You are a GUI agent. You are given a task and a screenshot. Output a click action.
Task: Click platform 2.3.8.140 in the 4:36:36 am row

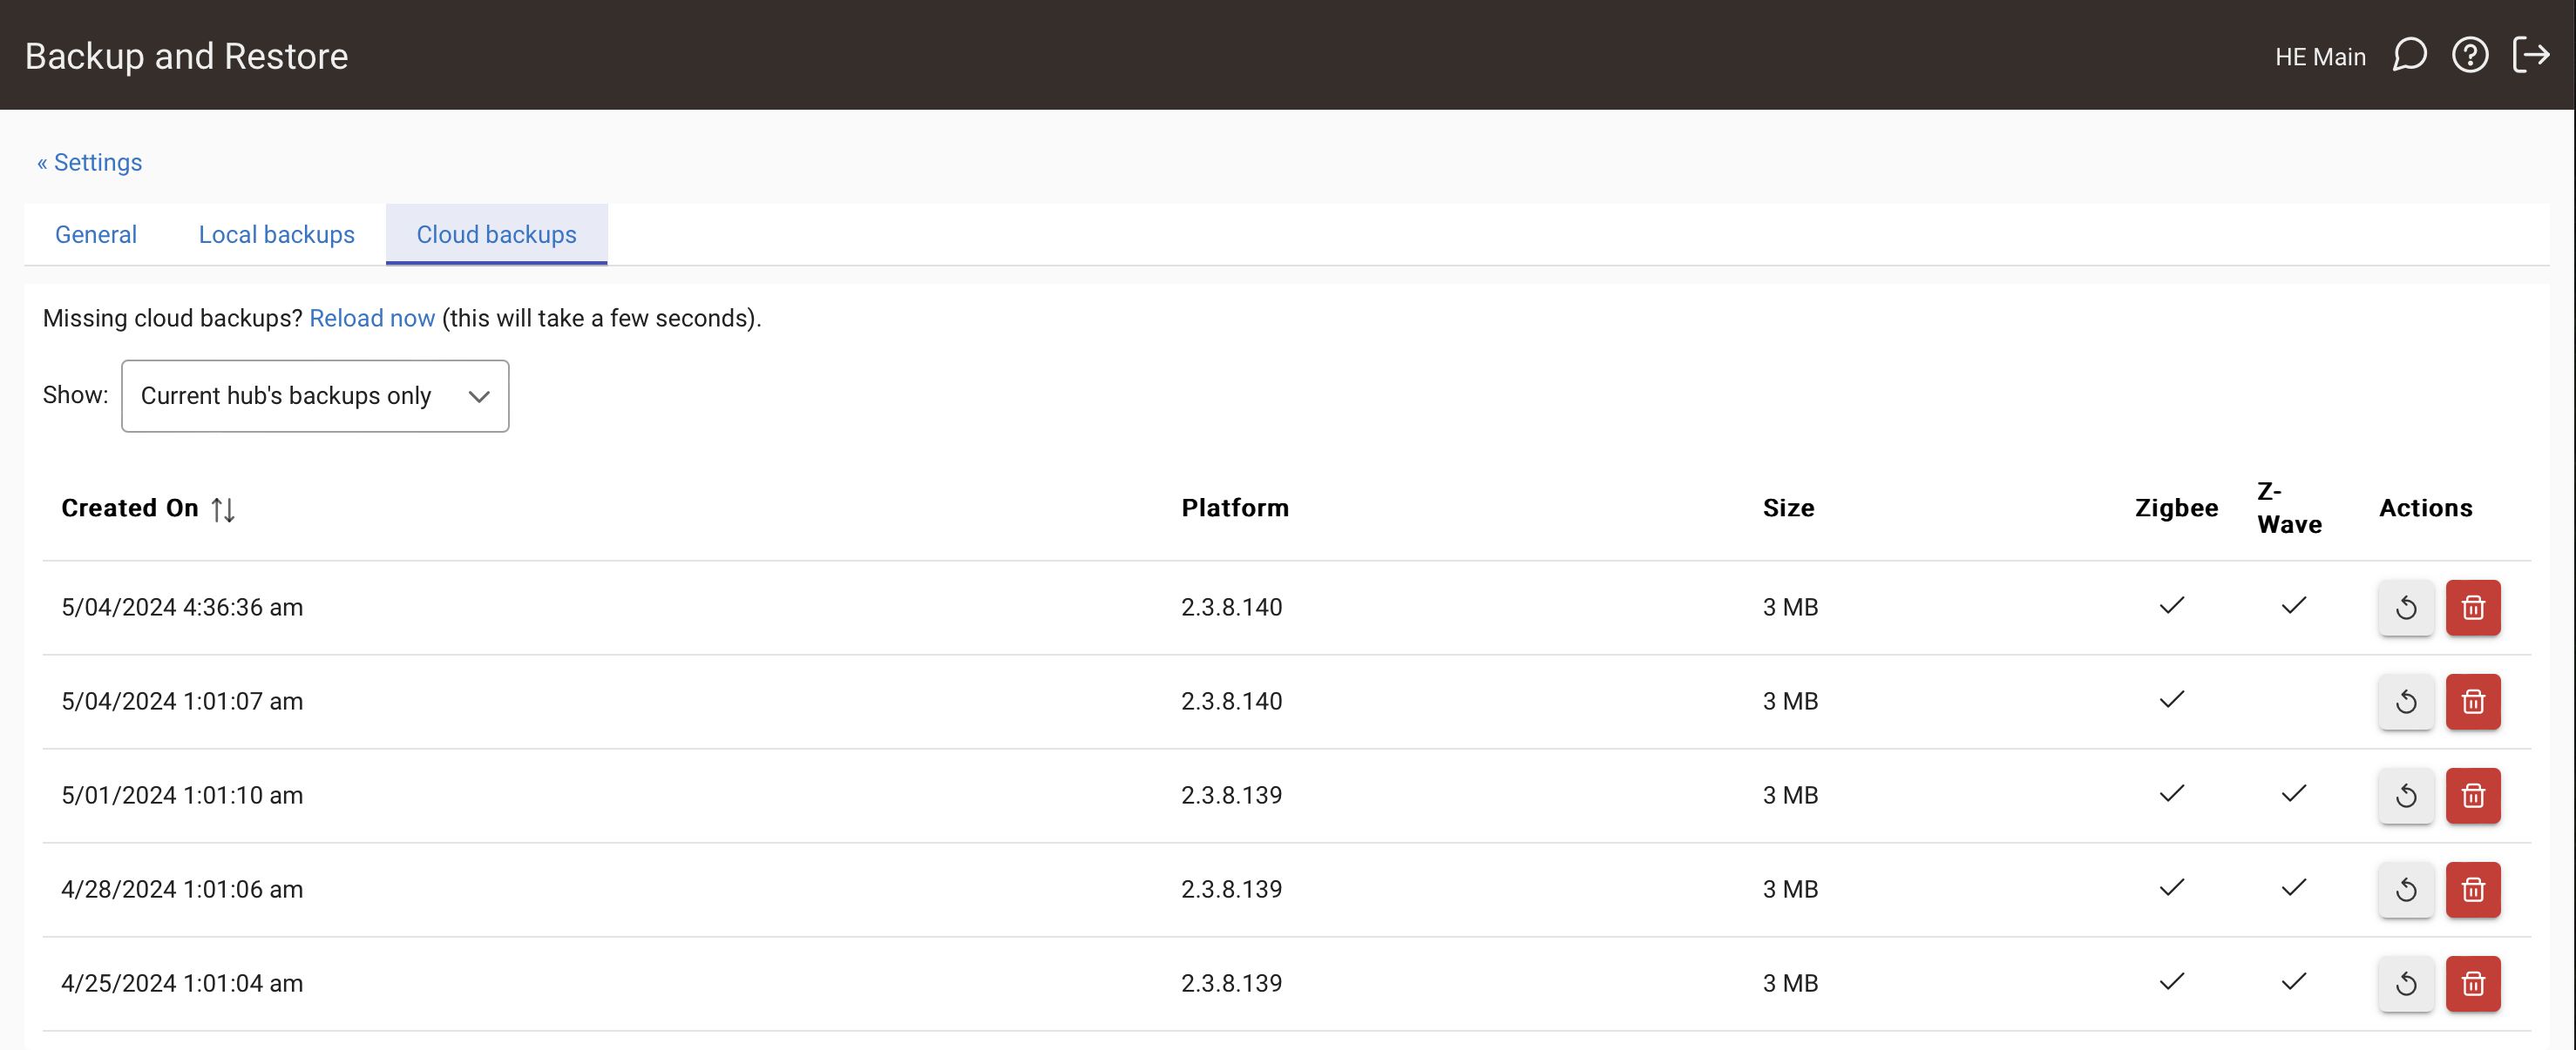(x=1231, y=608)
